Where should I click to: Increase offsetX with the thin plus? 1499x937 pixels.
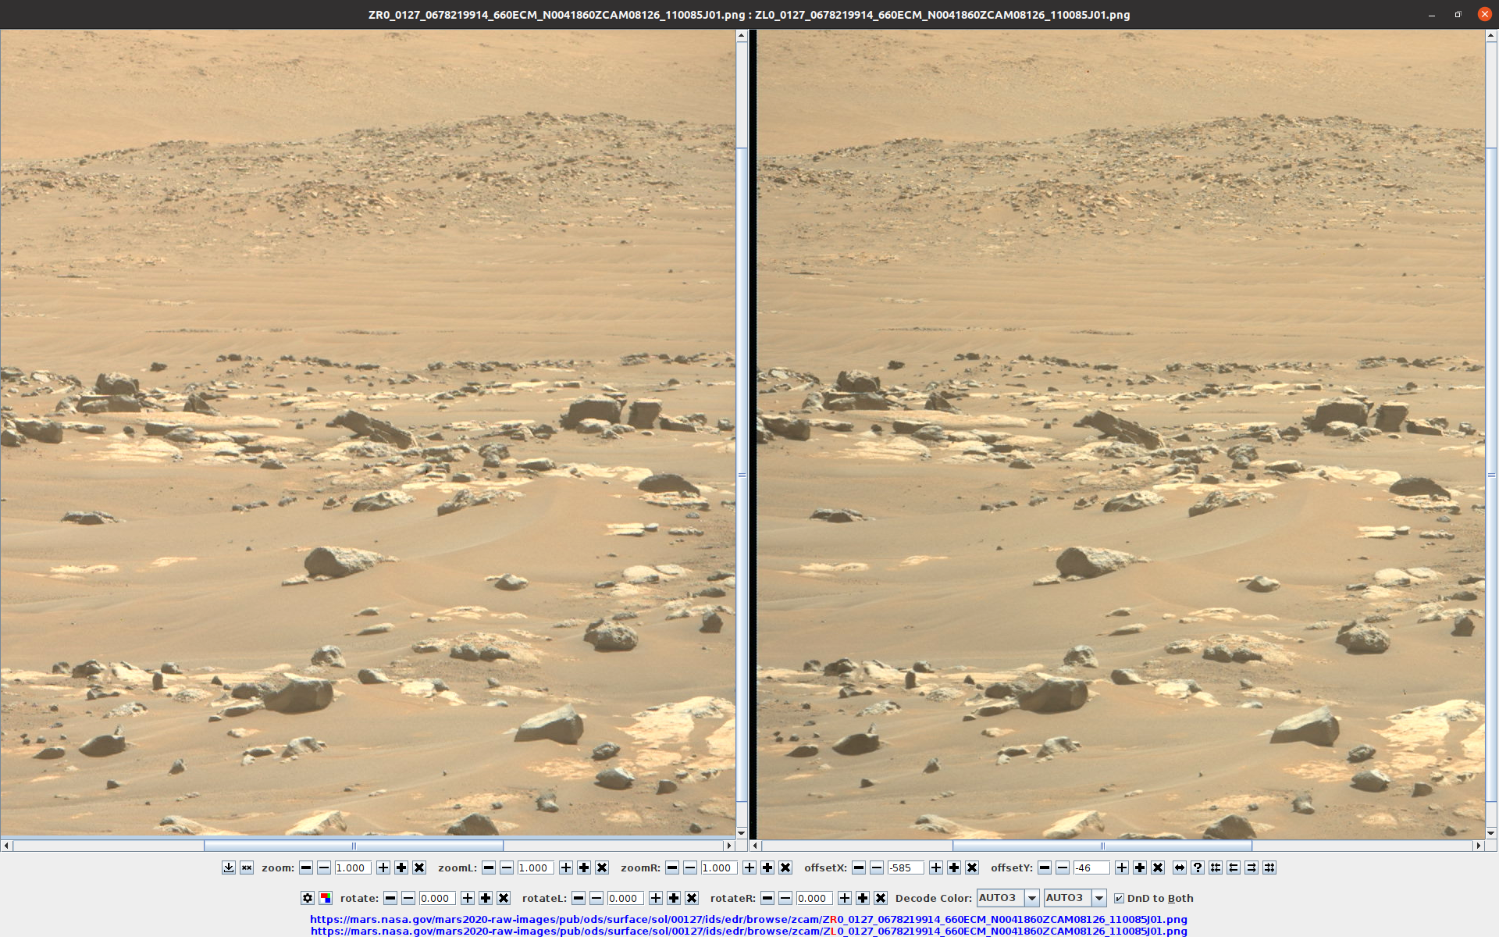click(936, 868)
